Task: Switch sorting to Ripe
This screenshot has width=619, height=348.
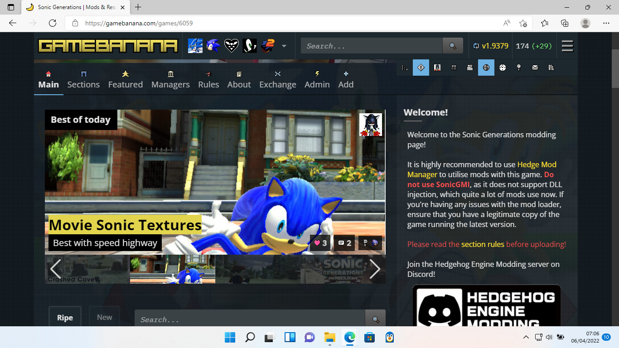Action: click(65, 317)
